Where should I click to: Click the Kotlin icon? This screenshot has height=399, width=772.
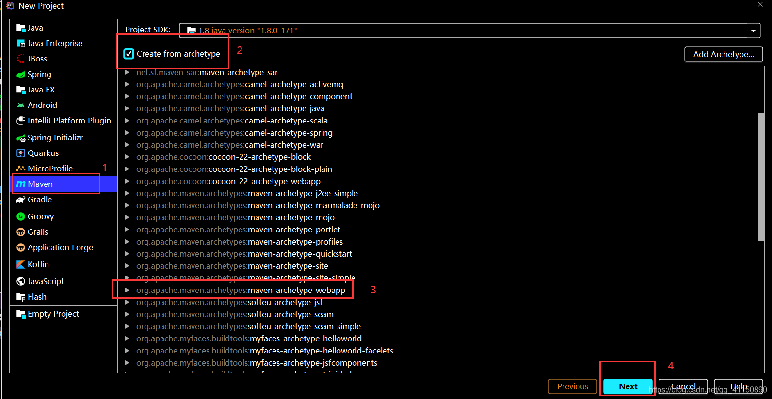[21, 264]
